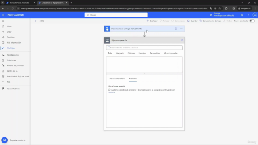Select Mis flujos in sidebar
The width and height of the screenshot is (258, 145).
click(11, 48)
